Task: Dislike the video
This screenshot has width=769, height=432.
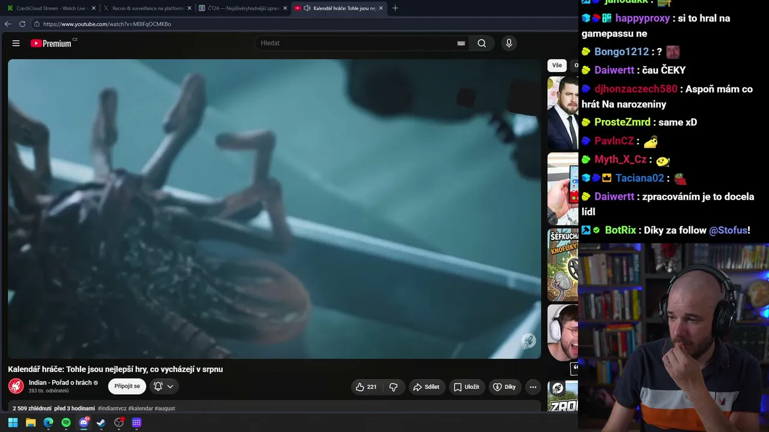Action: pos(394,387)
